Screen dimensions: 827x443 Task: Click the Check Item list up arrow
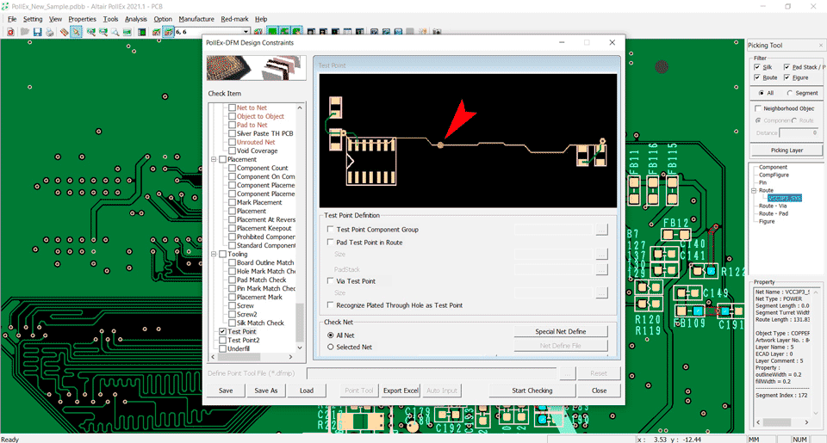point(300,108)
